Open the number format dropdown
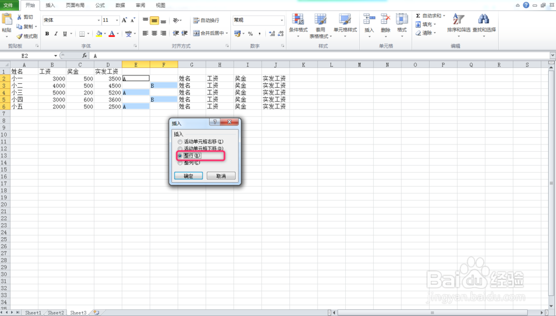Viewport: 556px width, 316px height. coord(282,20)
